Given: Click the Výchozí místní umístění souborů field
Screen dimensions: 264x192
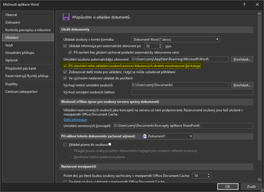Looking at the screenshot, I should coord(180,85).
